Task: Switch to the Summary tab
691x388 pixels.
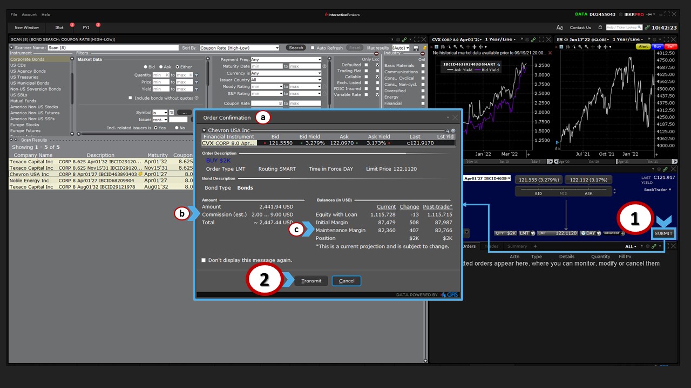Action: click(x=517, y=246)
